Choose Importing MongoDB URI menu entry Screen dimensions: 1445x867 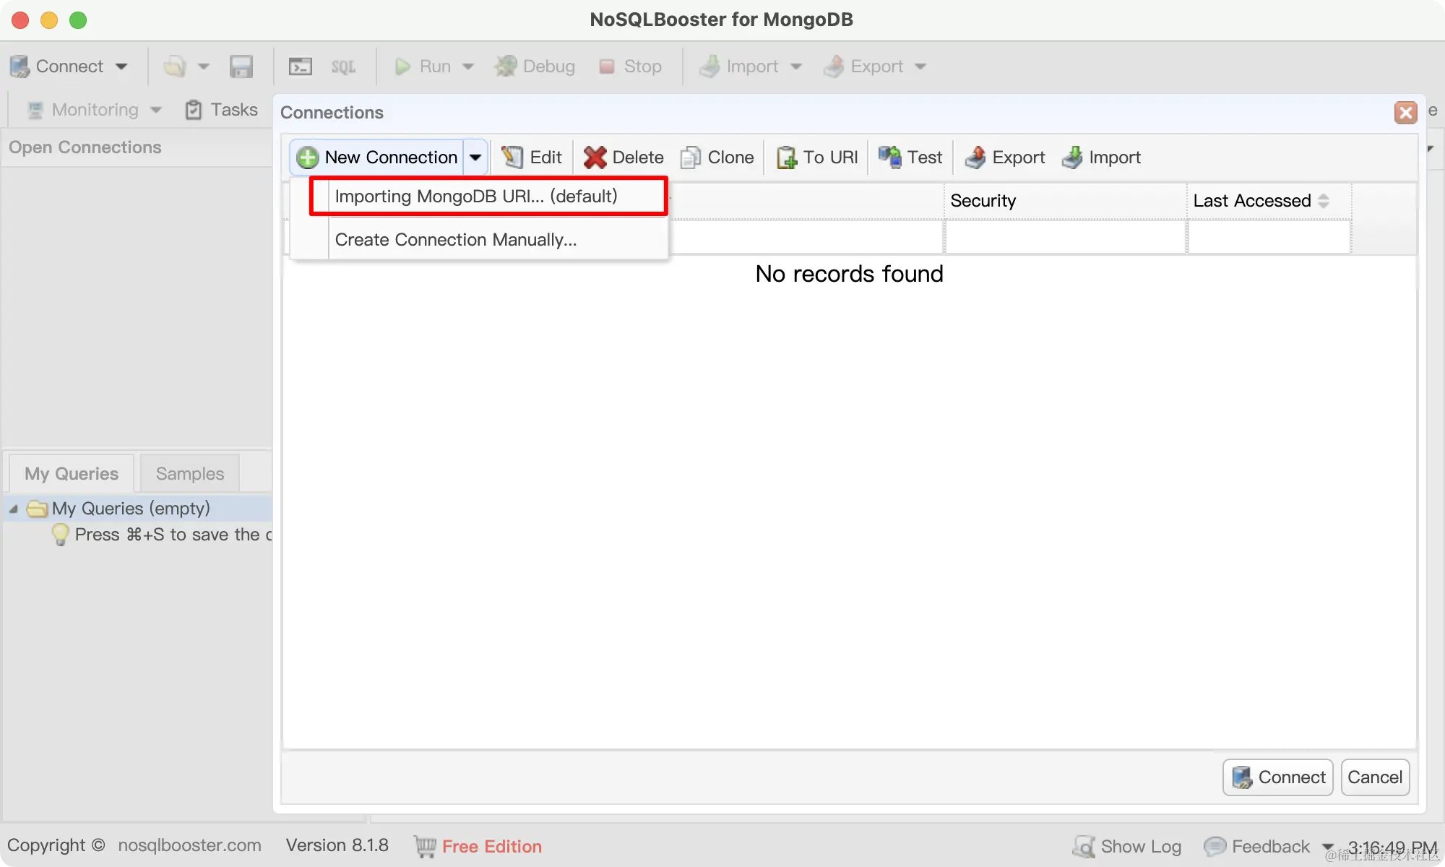tap(475, 196)
